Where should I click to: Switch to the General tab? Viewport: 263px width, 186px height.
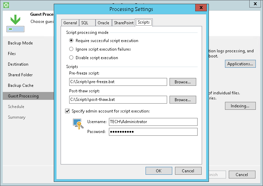click(x=70, y=23)
